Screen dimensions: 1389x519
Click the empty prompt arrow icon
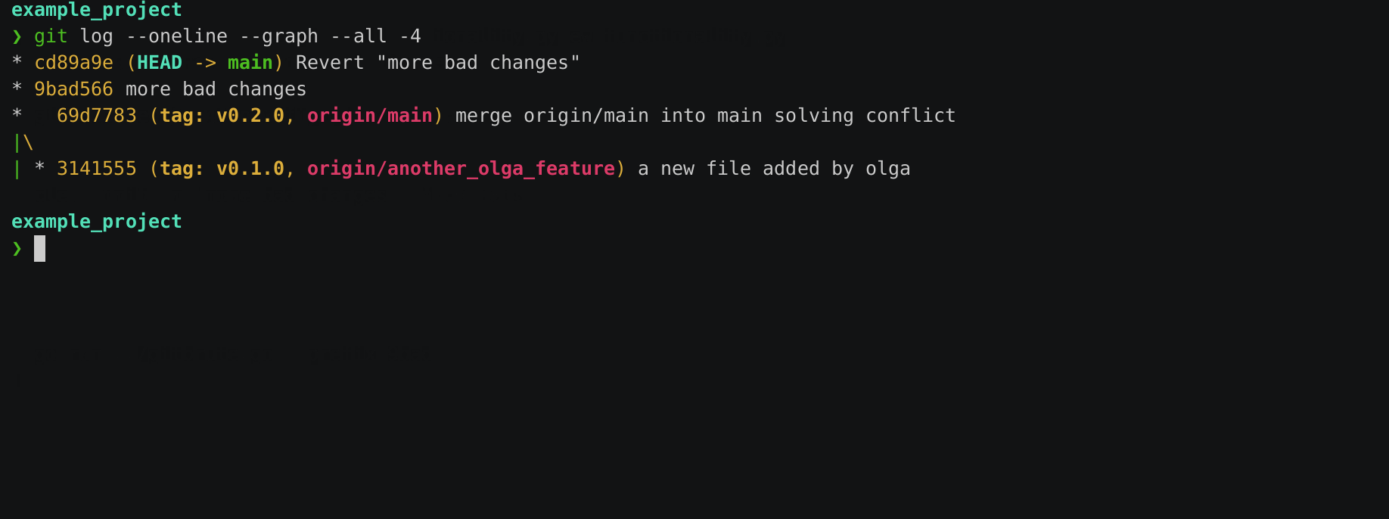[x=17, y=248]
